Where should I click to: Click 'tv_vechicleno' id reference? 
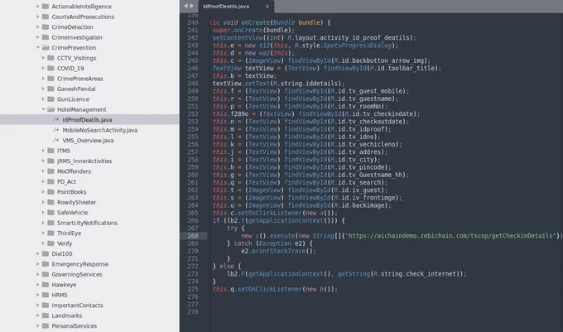pos(372,144)
